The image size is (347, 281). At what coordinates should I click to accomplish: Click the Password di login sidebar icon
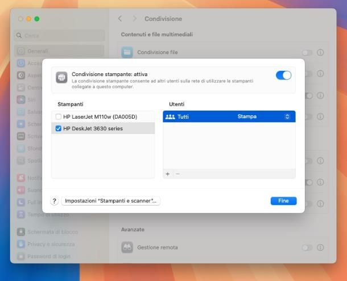[x=21, y=256]
